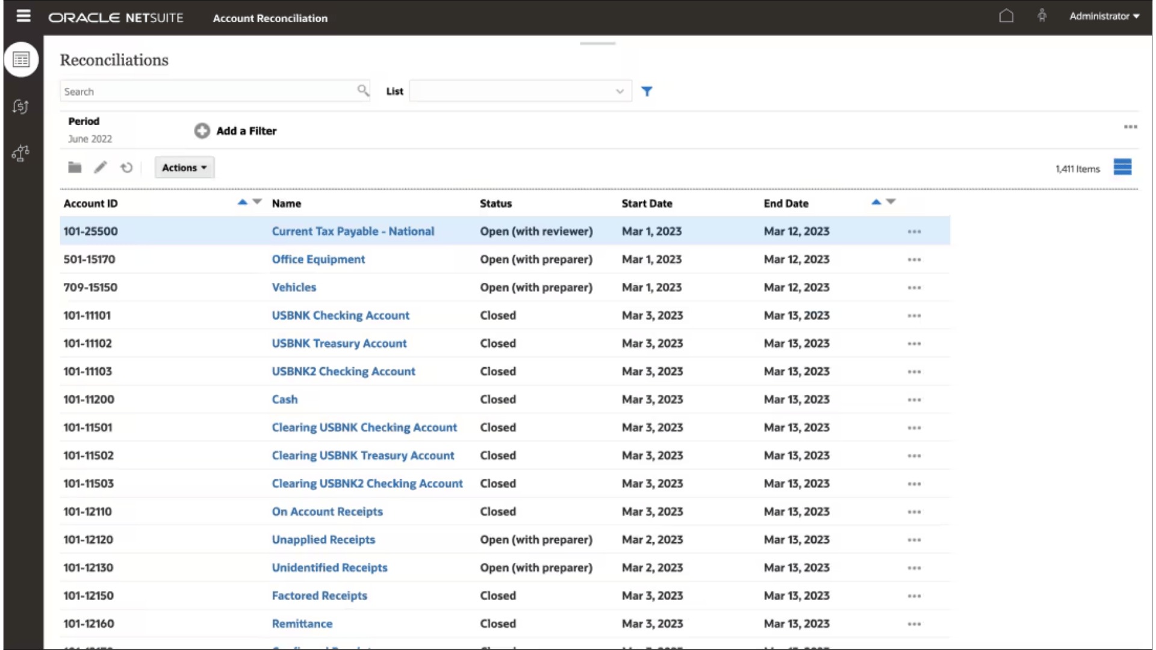Click the home icon in the header
Image resolution: width=1156 pixels, height=650 pixels.
[x=1006, y=16]
